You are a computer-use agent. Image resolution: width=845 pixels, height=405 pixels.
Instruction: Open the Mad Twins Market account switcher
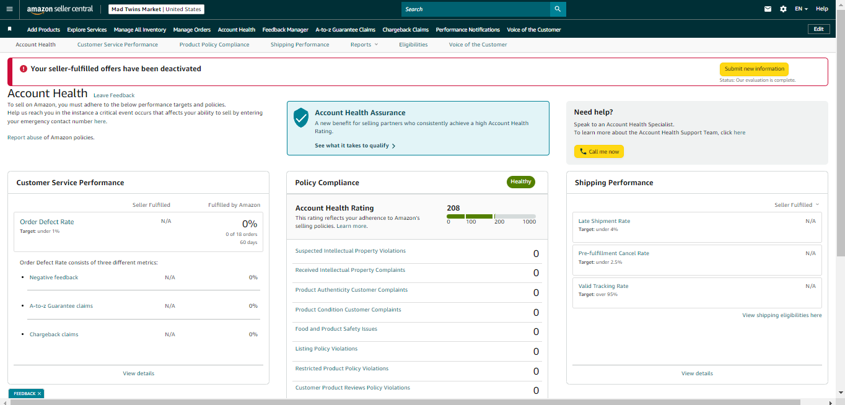[x=156, y=9]
